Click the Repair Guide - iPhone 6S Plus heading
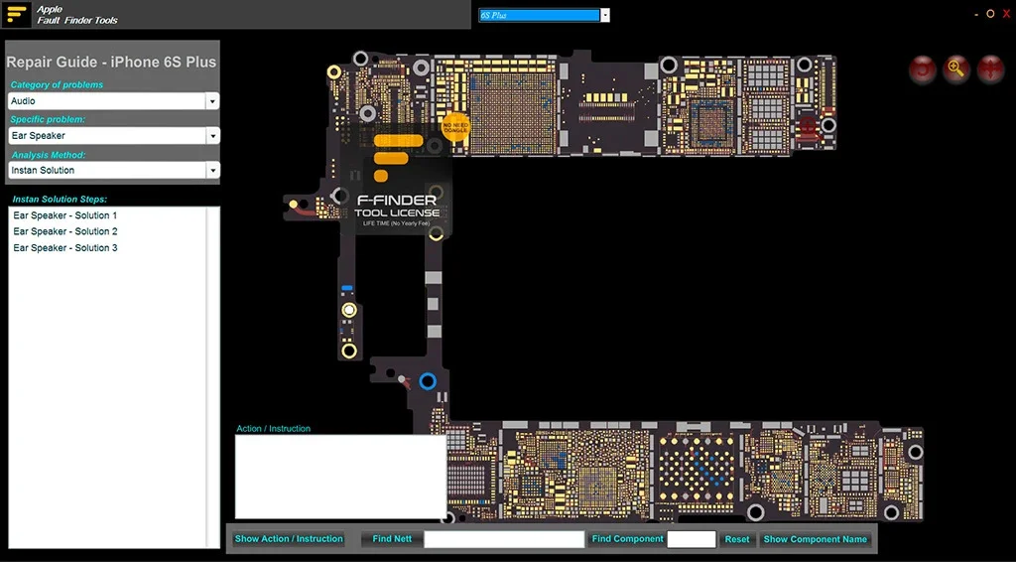Viewport: 1016px width, 562px height. [111, 63]
